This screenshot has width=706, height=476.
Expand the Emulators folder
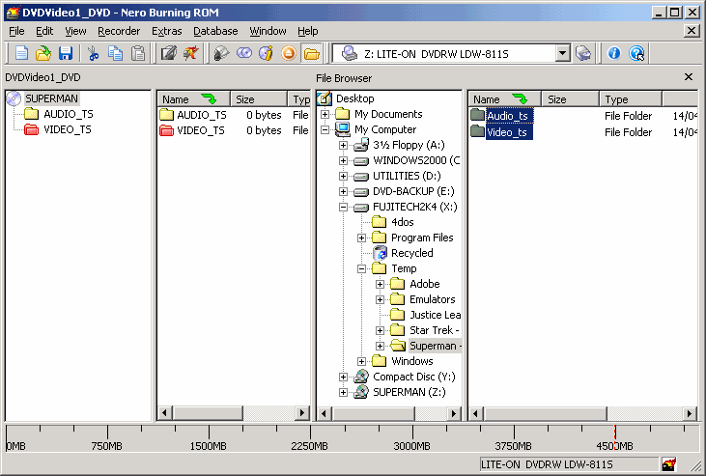(380, 299)
